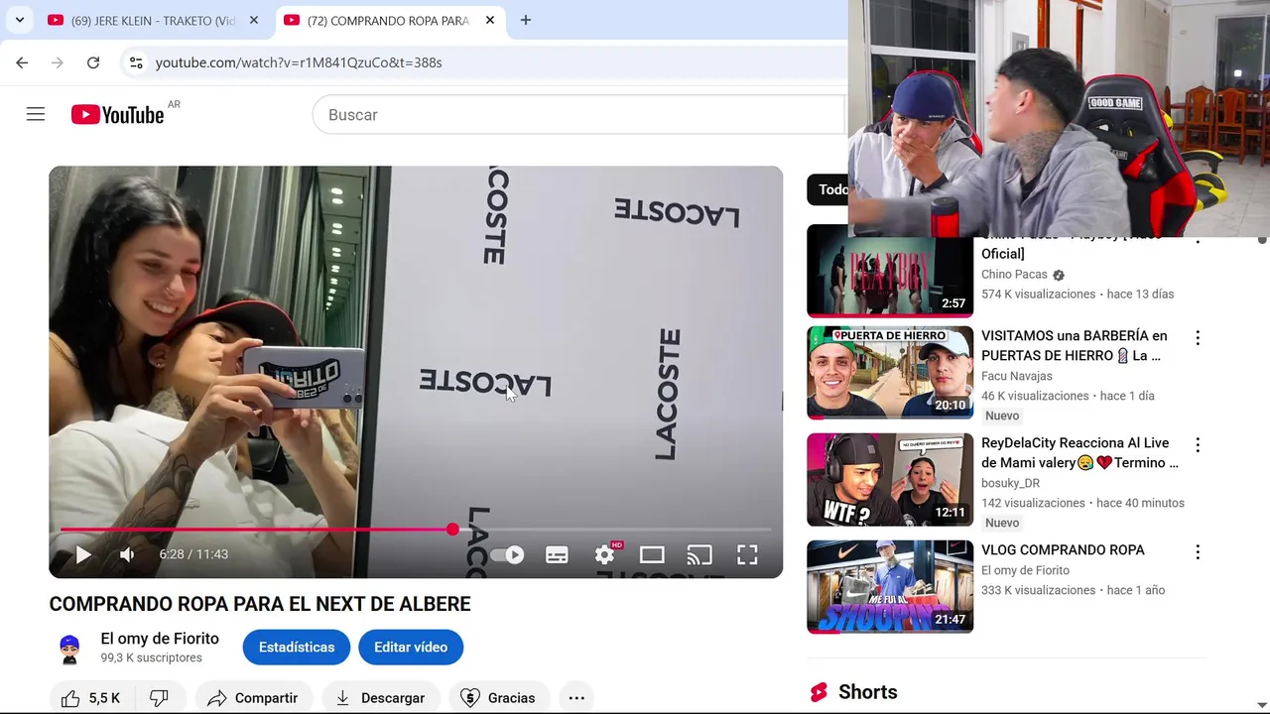Open options menu for VISITAMOS una BARBERÍA
Viewport: 1270px width, 714px height.
pyautogui.click(x=1198, y=338)
